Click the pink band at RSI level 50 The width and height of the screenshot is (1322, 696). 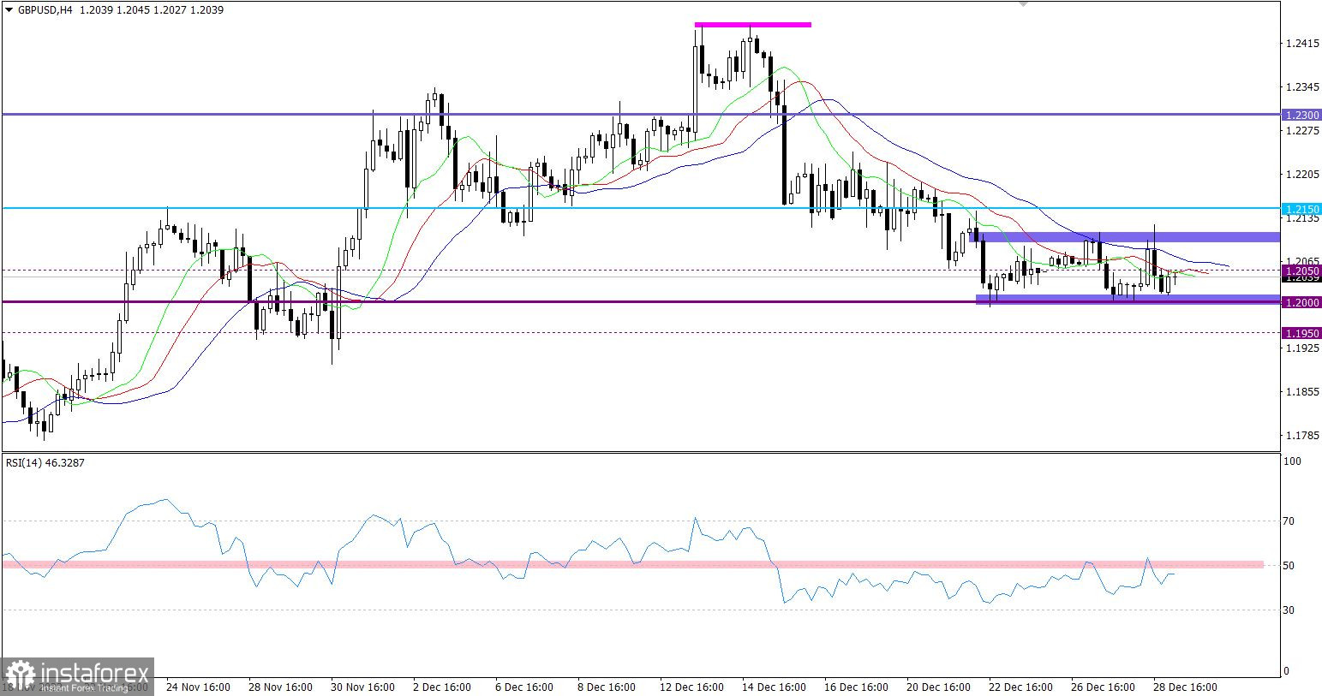pos(632,565)
